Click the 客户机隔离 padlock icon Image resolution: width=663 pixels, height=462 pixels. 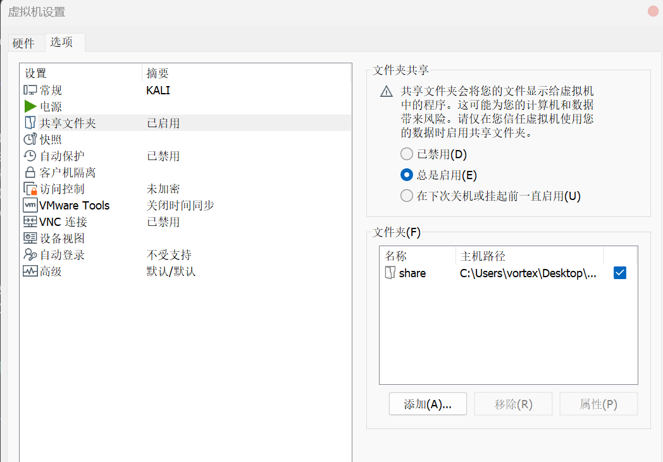click(30, 172)
